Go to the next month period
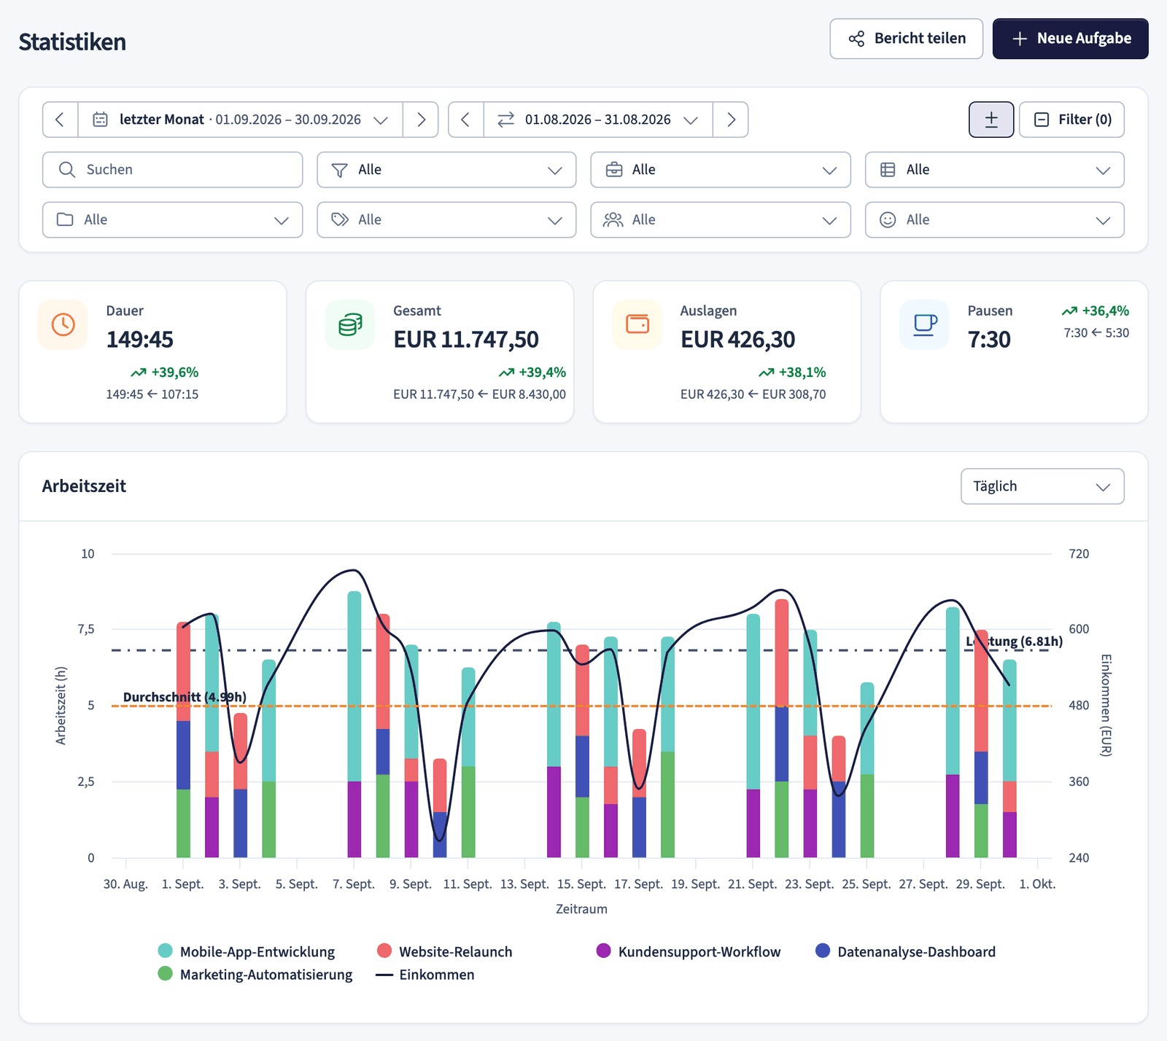The width and height of the screenshot is (1167, 1041). click(421, 120)
